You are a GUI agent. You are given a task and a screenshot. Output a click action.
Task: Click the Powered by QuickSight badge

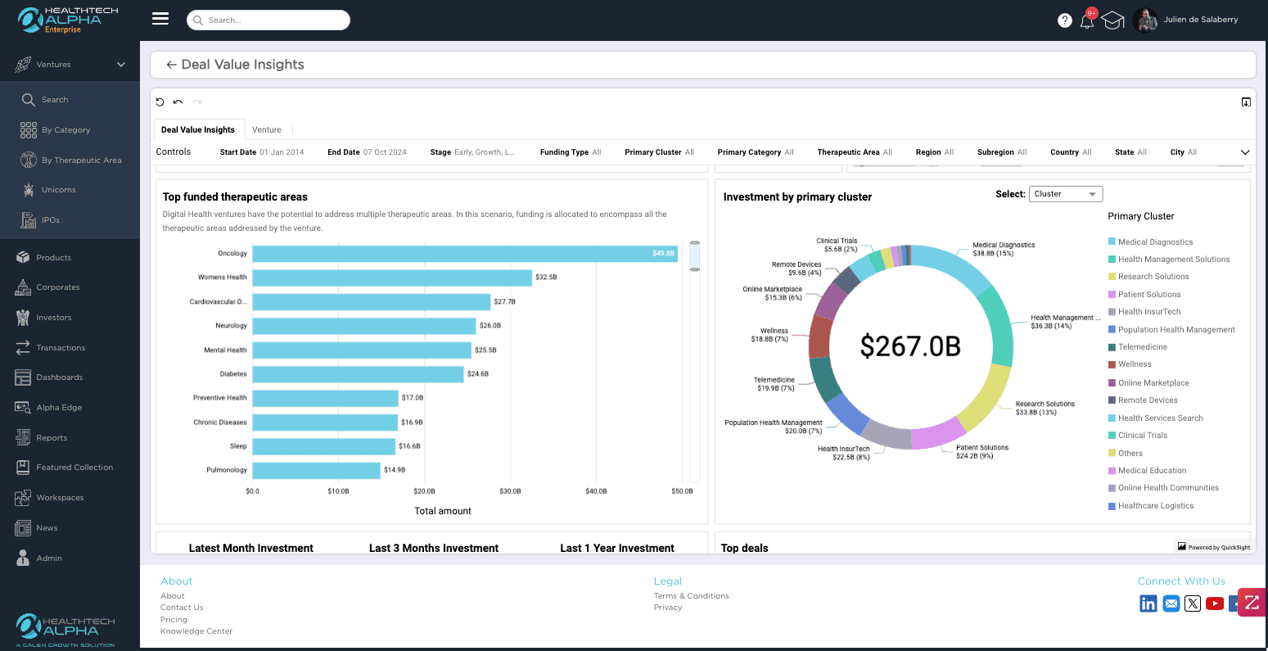[x=1214, y=547]
